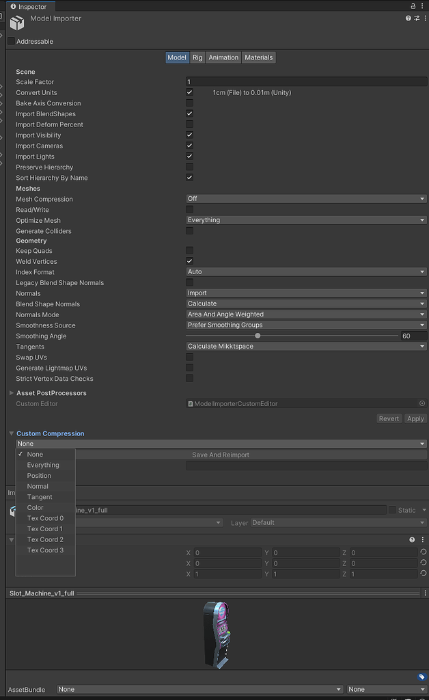The image size is (429, 700).
Task: Click the Model Importer help question mark icon
Action: (x=408, y=18)
